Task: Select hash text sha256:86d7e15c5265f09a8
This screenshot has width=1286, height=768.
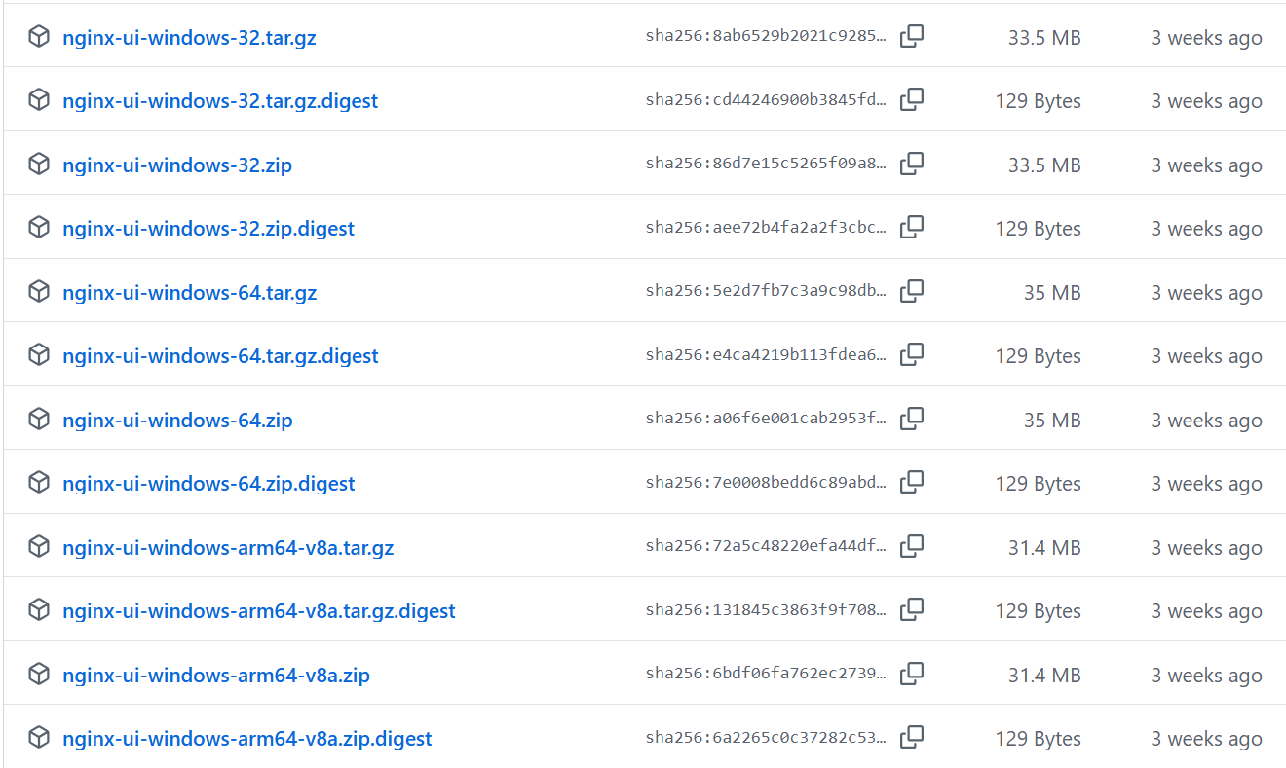Action: (x=766, y=164)
